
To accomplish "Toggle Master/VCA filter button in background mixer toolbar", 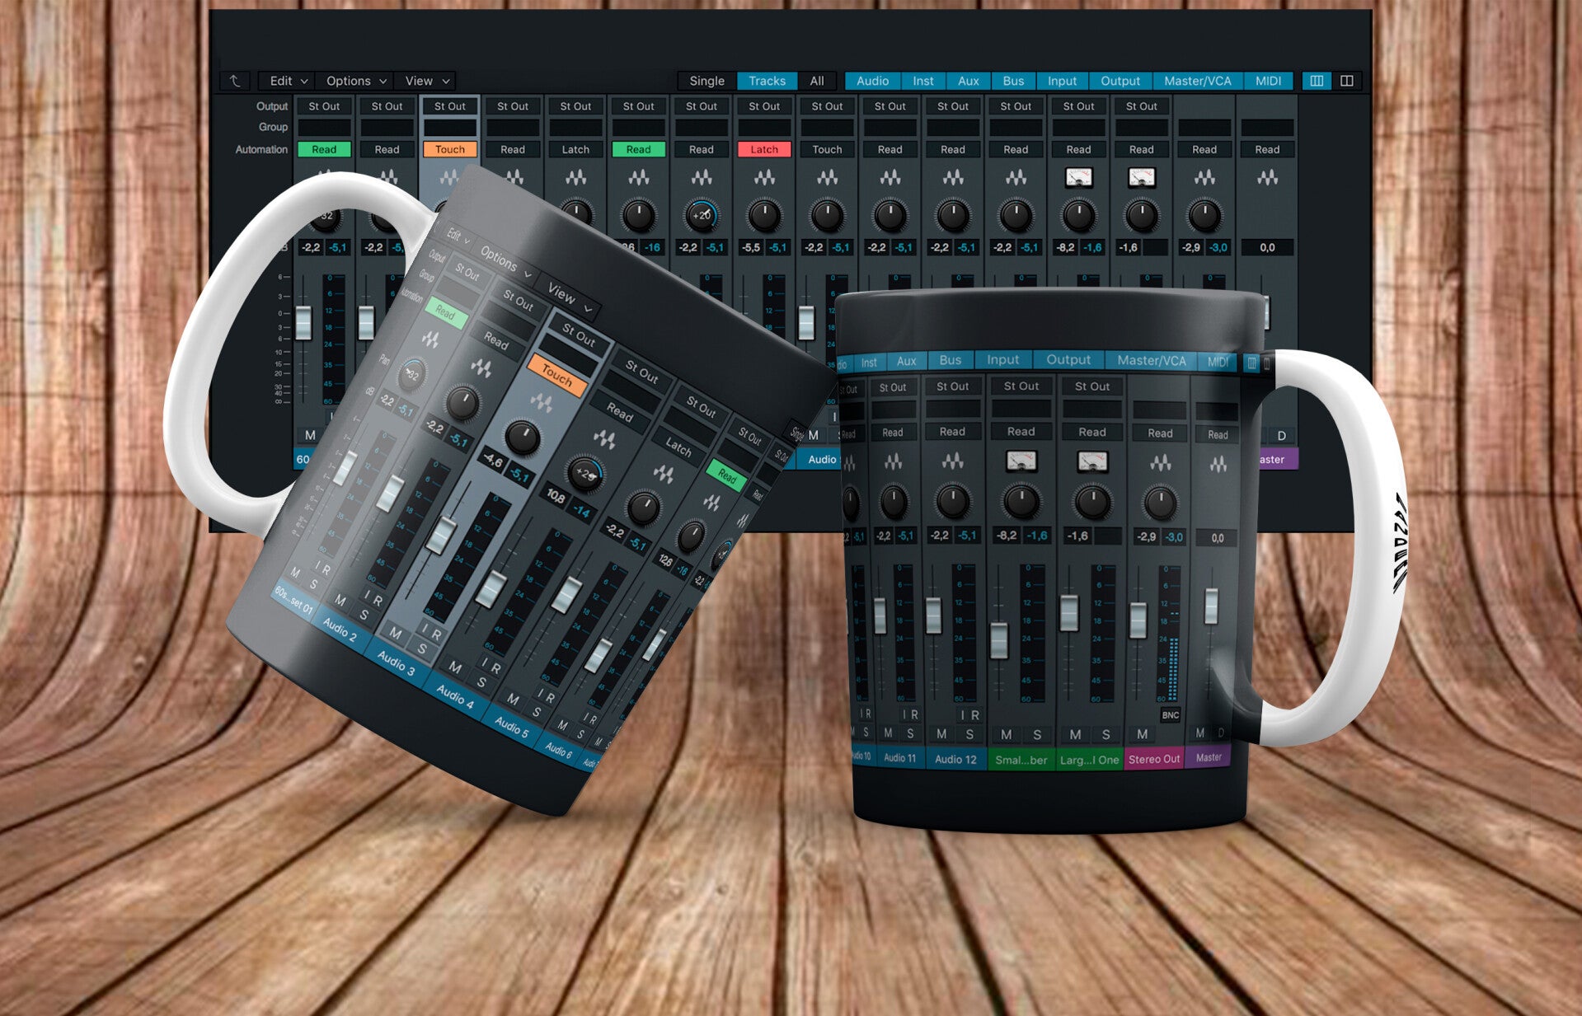I will [x=1197, y=81].
